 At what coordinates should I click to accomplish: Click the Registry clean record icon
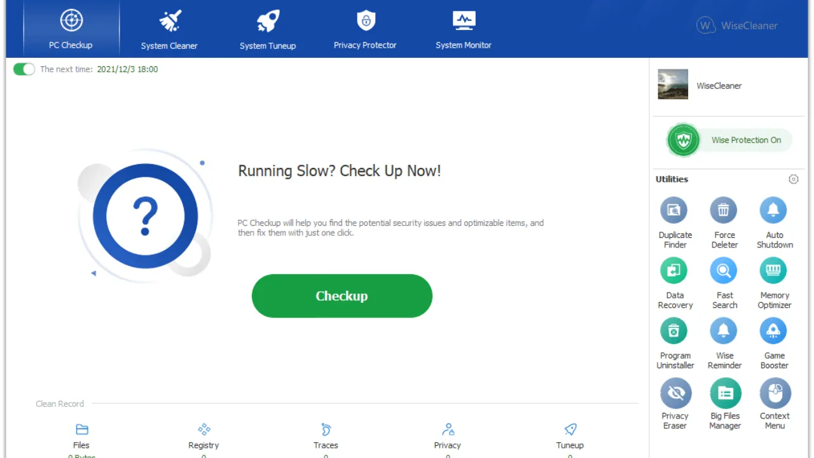pyautogui.click(x=203, y=429)
